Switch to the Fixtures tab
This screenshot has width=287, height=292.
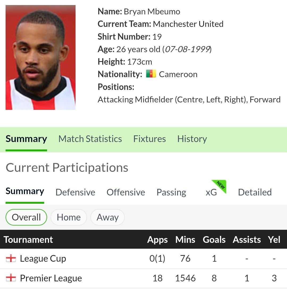[149, 139]
